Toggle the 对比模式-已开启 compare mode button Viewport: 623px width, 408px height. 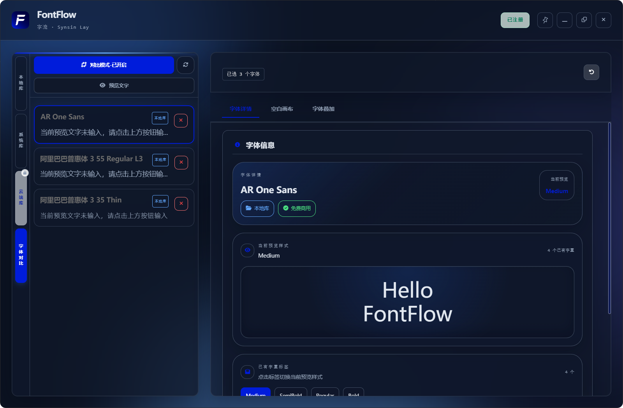click(x=104, y=65)
